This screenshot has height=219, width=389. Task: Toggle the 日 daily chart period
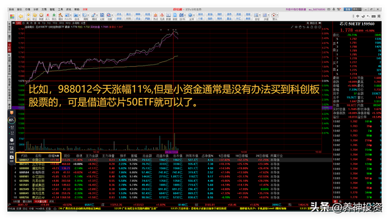[24, 23]
